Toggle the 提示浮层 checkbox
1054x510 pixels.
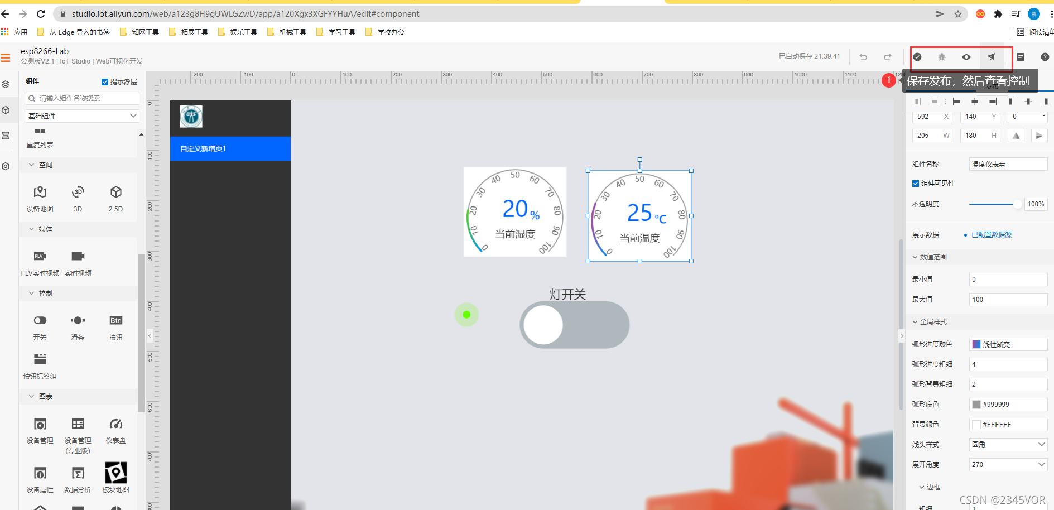pos(105,82)
